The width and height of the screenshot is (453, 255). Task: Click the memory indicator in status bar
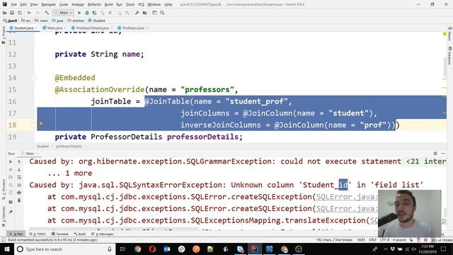click(x=442, y=240)
